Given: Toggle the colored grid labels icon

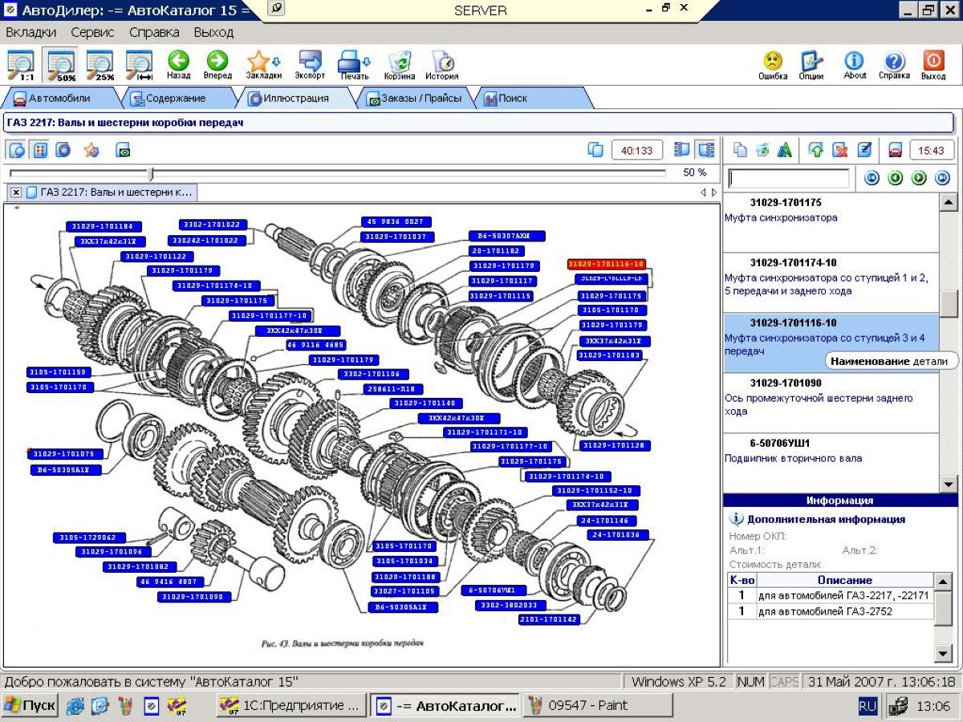Looking at the screenshot, I should click(39, 149).
